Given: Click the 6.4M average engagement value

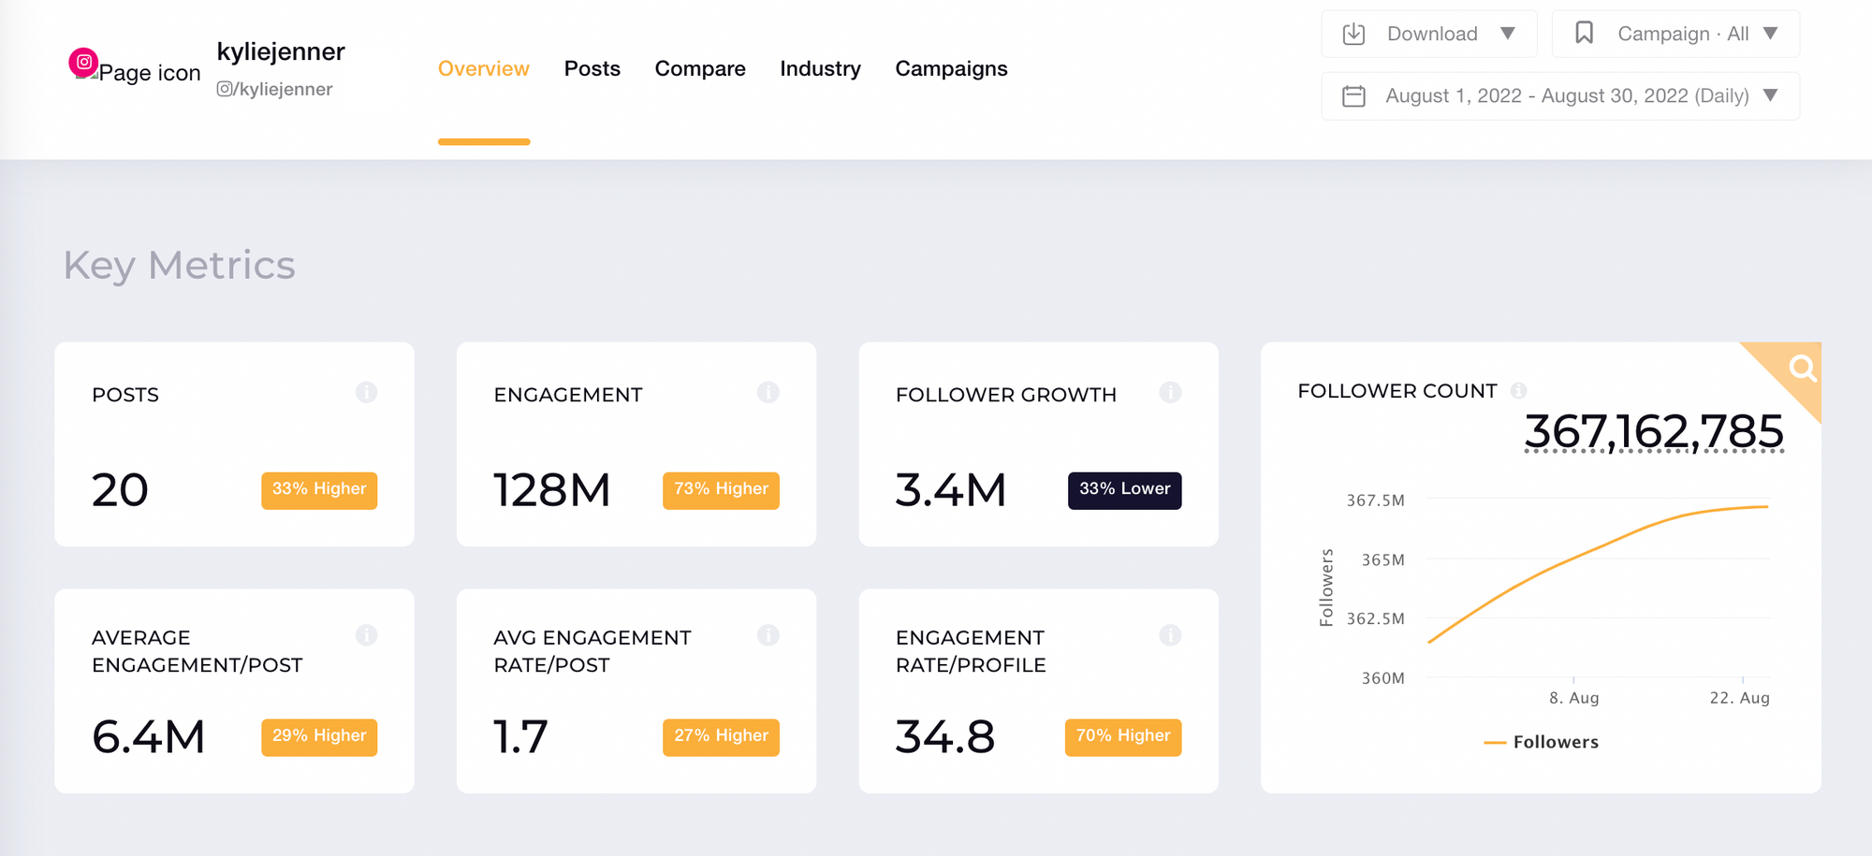Looking at the screenshot, I should coord(148,737).
